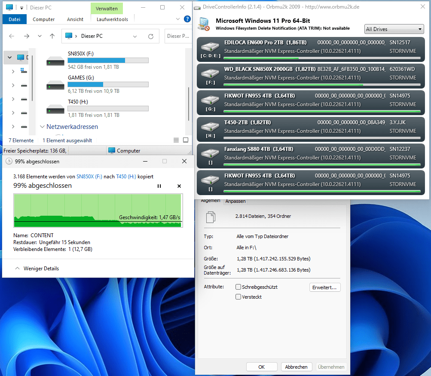Open the recent locations dropdown arrow
This screenshot has width=431, height=376.
pyautogui.click(x=40, y=36)
